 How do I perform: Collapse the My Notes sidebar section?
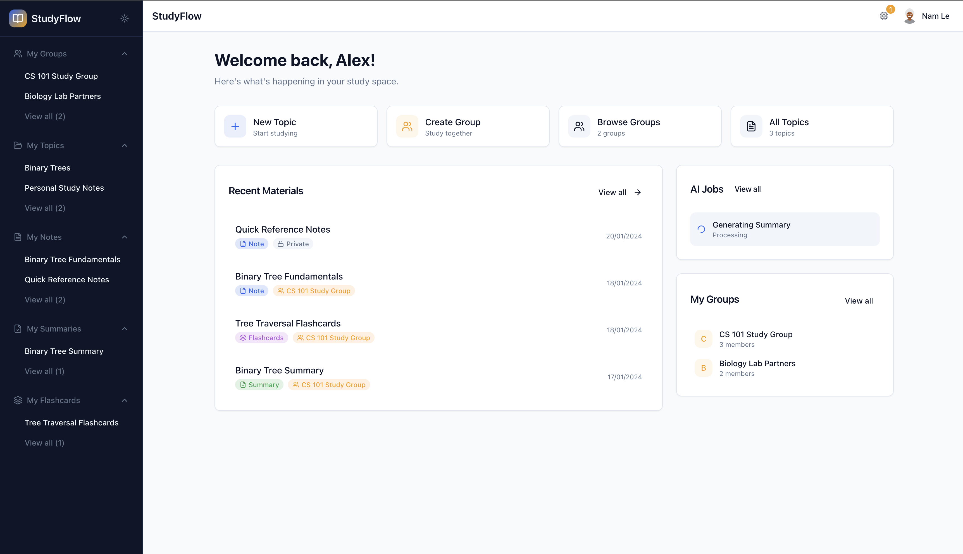click(x=124, y=237)
